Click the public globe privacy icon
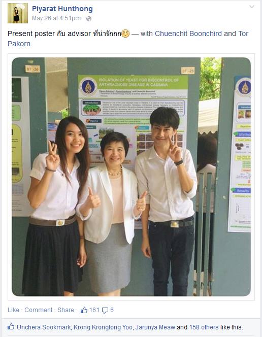The image size is (262, 337). click(89, 19)
